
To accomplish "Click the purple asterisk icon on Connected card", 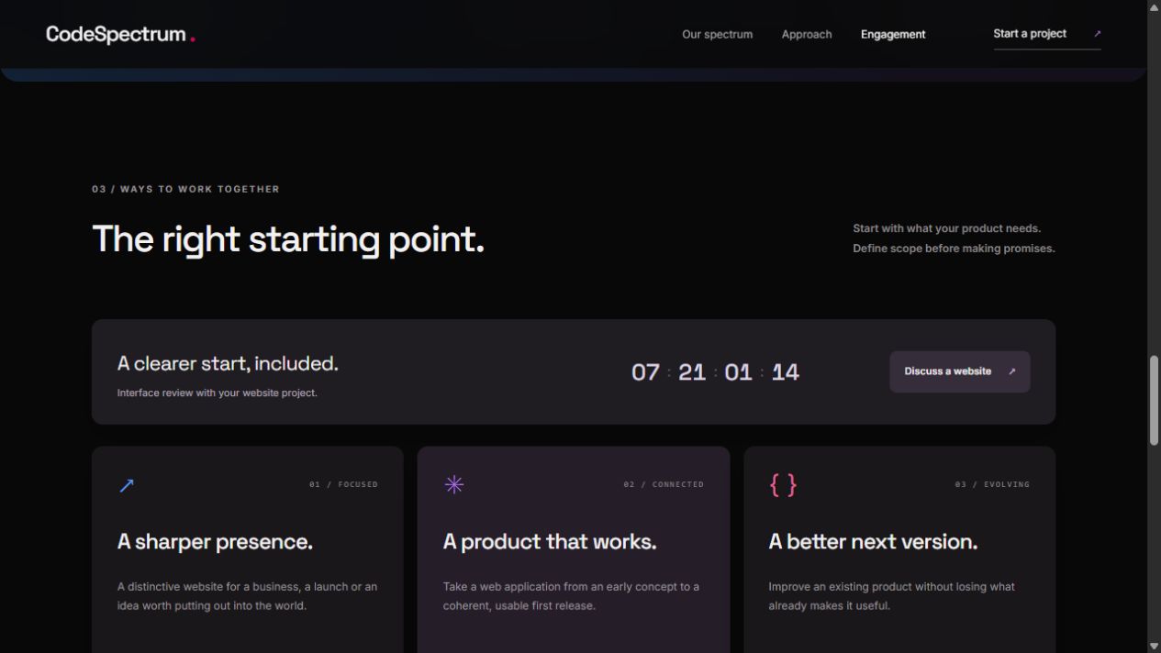I will (x=453, y=484).
